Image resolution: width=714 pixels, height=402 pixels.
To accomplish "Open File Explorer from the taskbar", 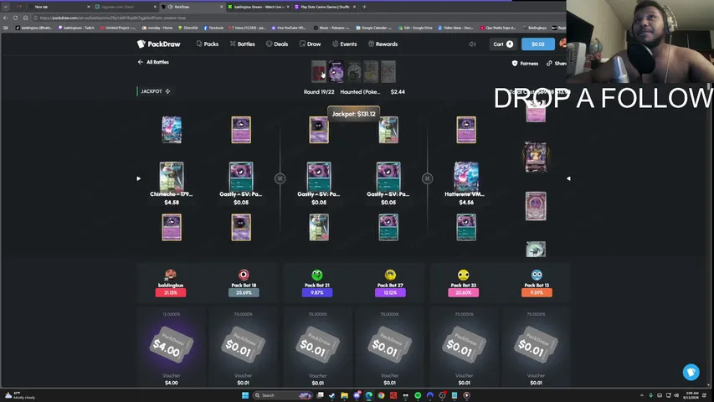I will click(344, 395).
